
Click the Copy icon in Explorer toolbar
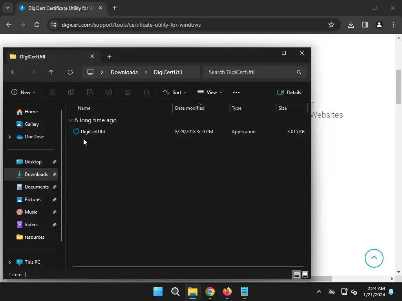pyautogui.click(x=71, y=92)
